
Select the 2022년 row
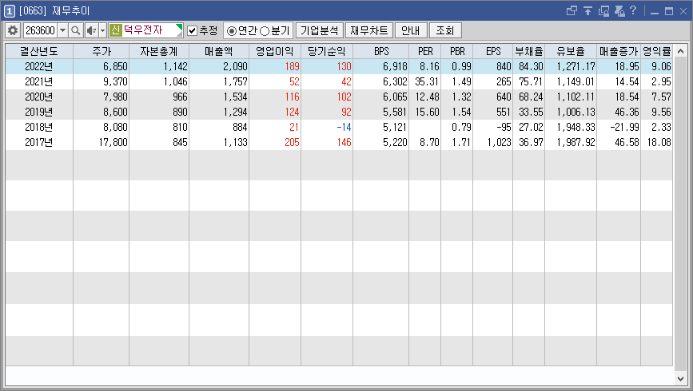pos(339,67)
